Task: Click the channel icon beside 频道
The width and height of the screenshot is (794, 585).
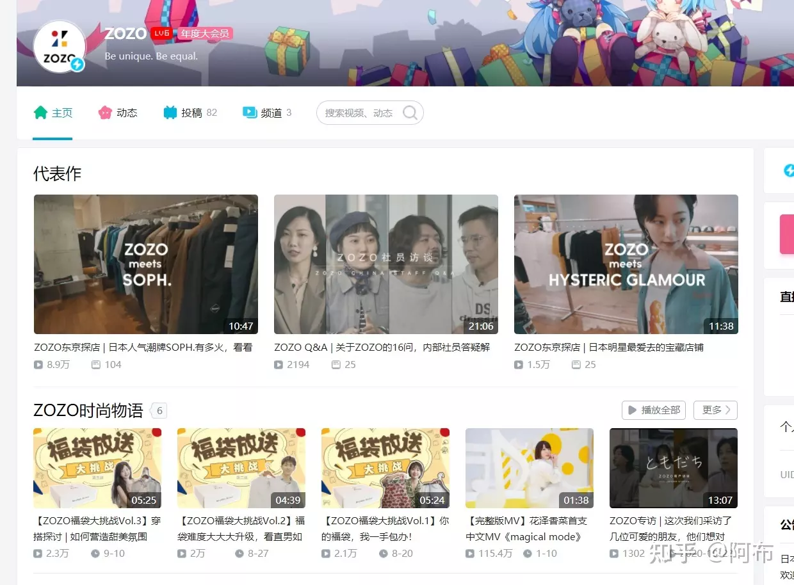Action: [250, 112]
